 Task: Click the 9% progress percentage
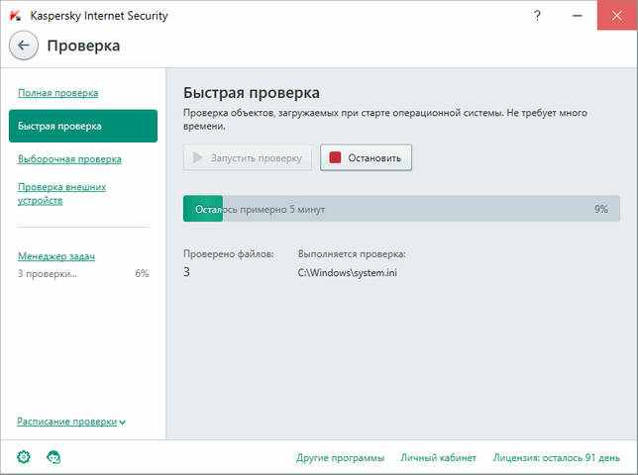pos(601,209)
